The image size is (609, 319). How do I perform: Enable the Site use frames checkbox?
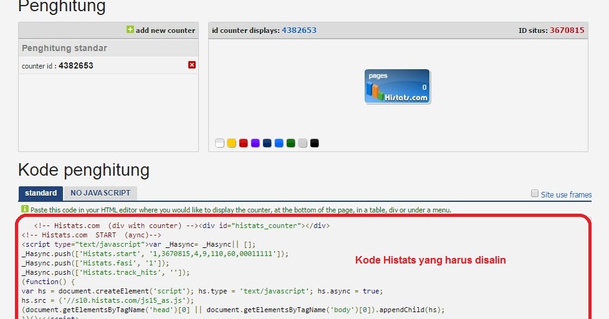click(535, 193)
